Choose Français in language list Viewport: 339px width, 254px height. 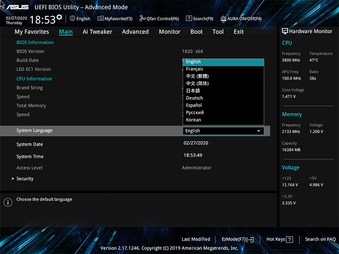click(223, 69)
